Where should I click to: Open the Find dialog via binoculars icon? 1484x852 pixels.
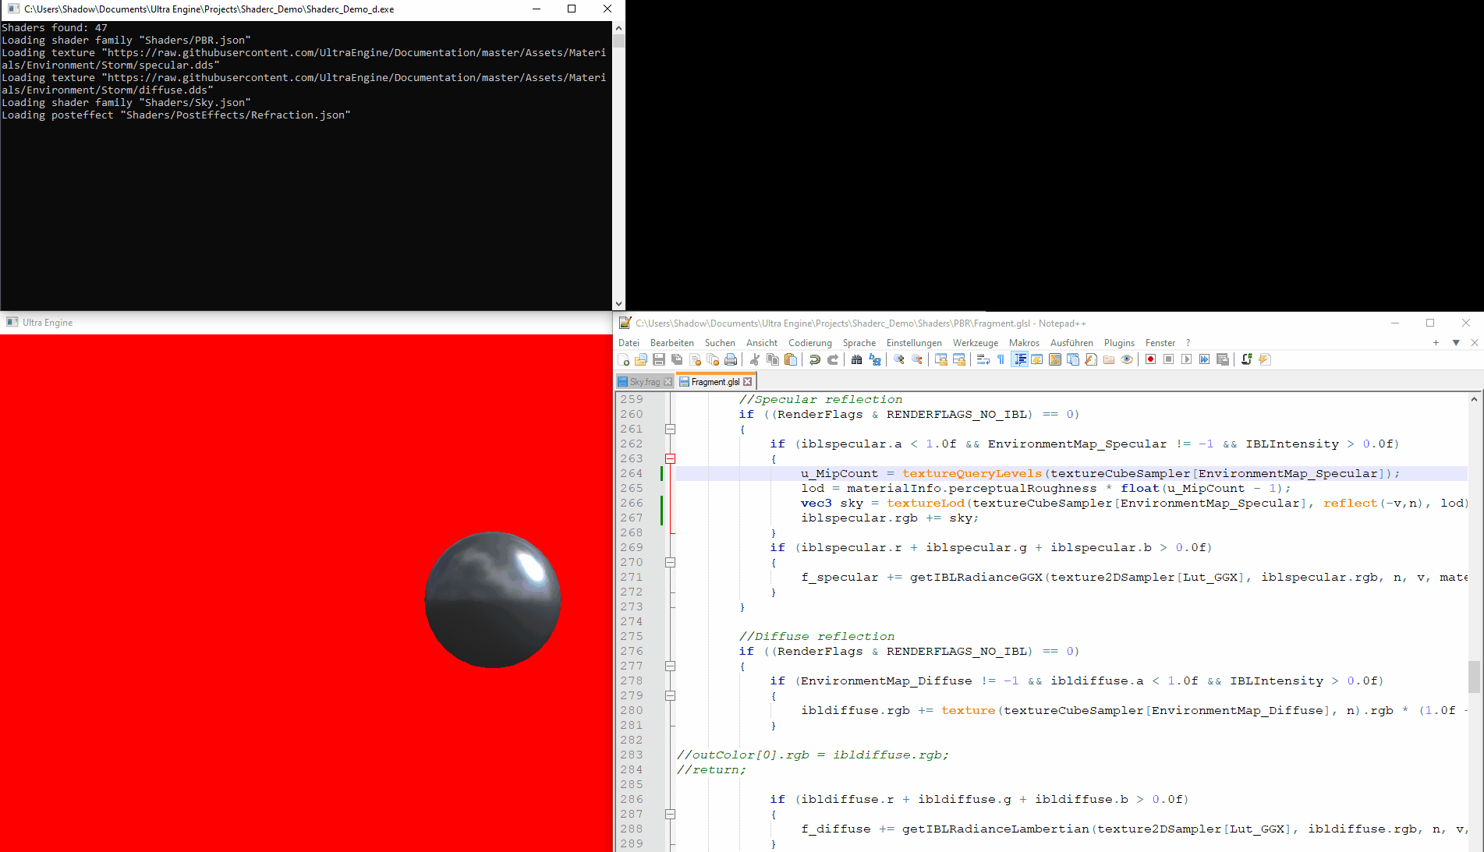pos(856,359)
